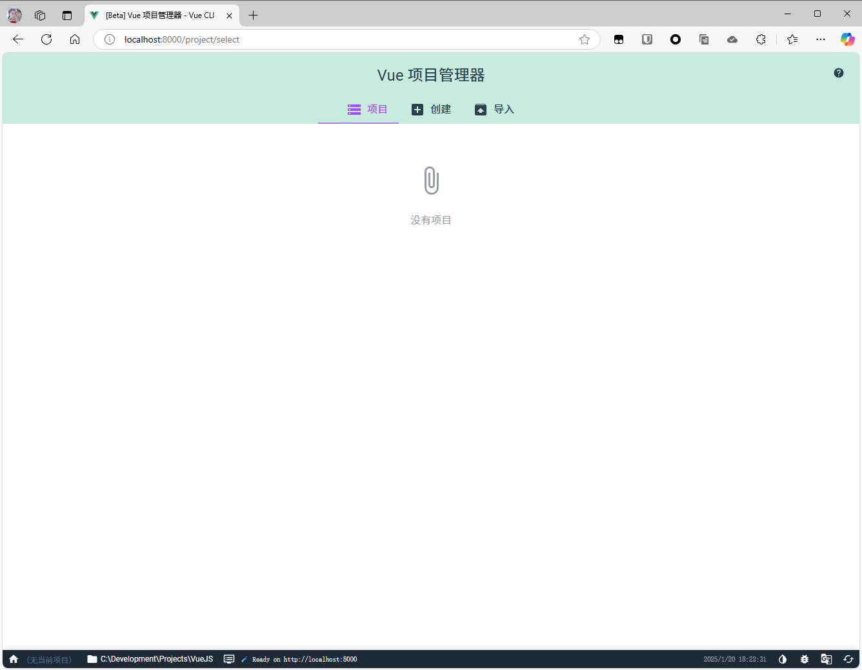
Task: Click the home icon in status bar
Action: click(14, 659)
